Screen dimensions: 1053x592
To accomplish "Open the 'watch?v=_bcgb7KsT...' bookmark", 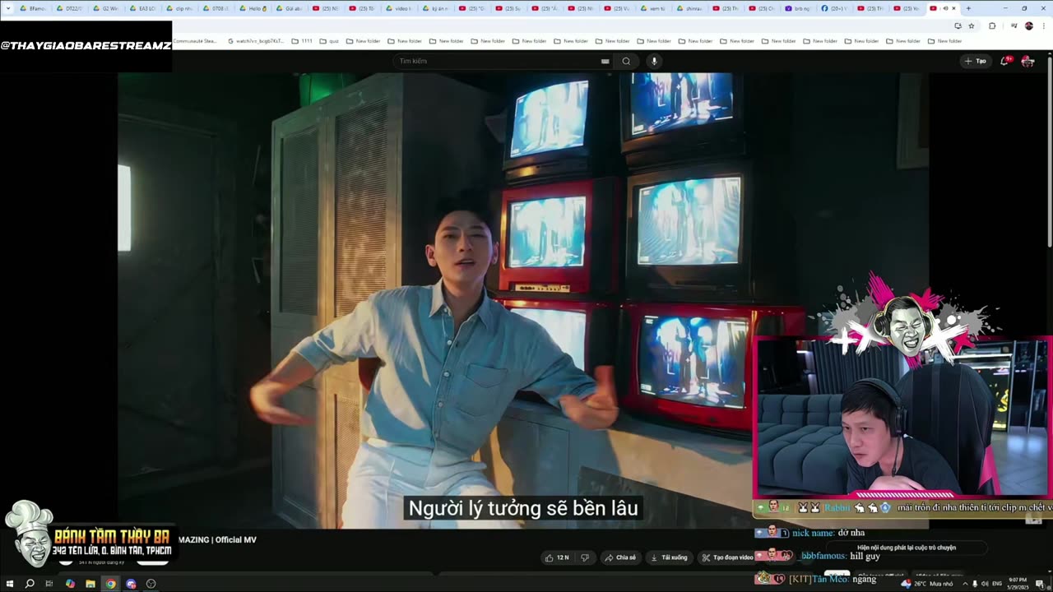I will tap(256, 40).
